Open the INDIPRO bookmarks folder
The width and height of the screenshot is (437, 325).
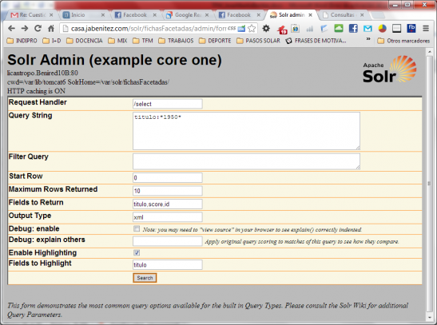(x=22, y=41)
